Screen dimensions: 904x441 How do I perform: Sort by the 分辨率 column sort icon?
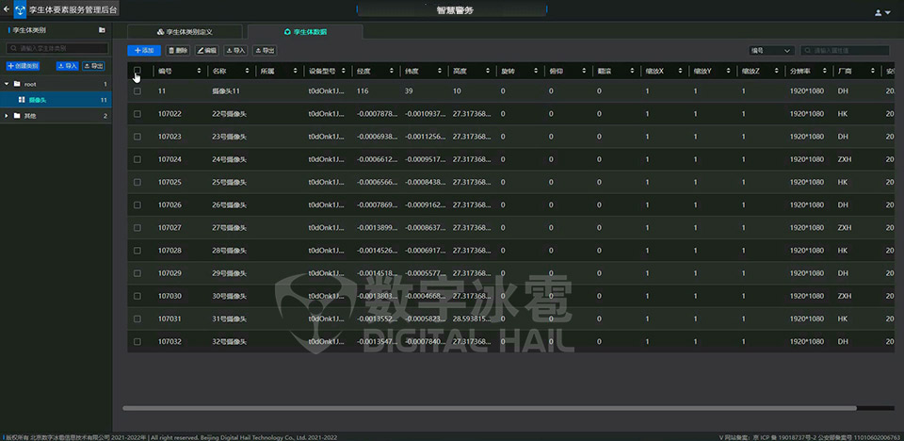(825, 71)
